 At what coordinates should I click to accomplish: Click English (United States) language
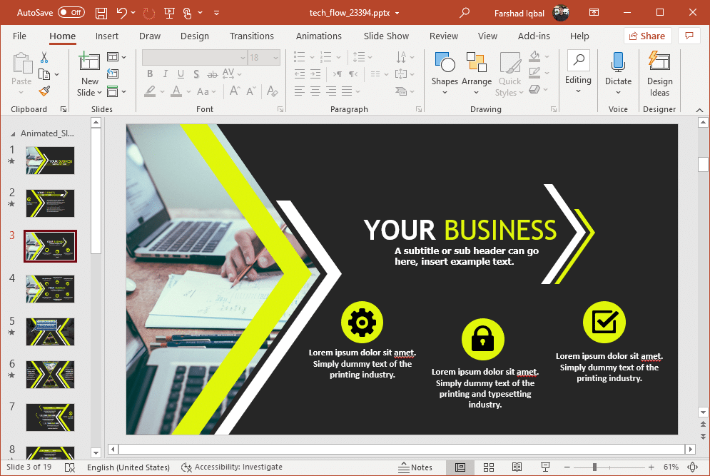[x=128, y=467]
